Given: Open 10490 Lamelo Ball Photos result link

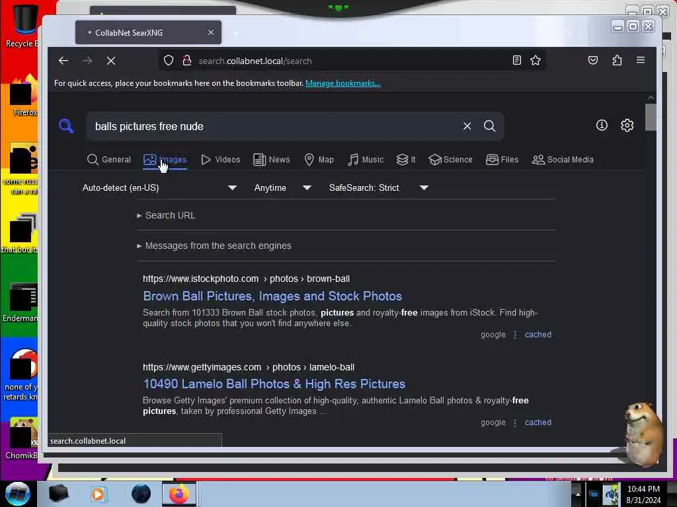Looking at the screenshot, I should [x=274, y=384].
